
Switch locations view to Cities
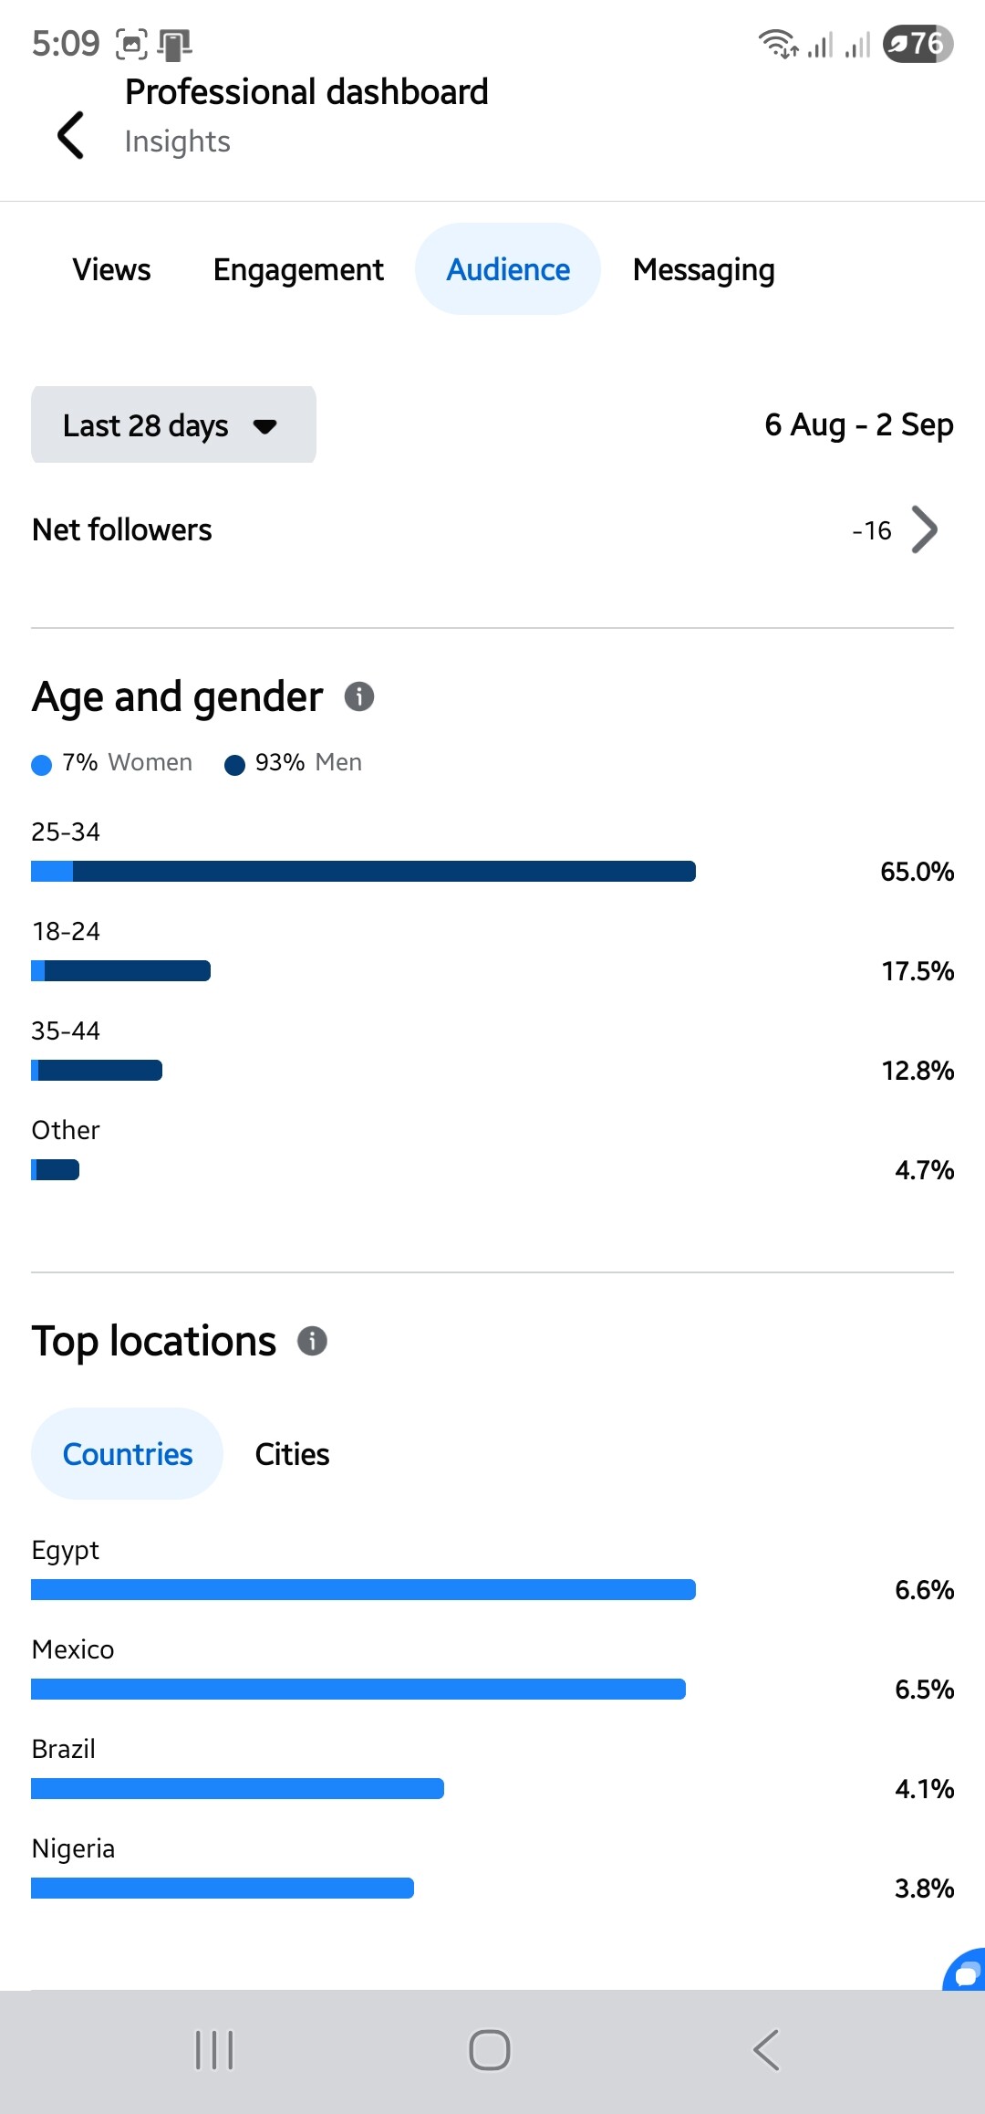pyautogui.click(x=292, y=1453)
